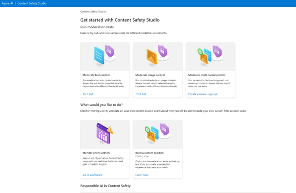Click the green gear icon on multi-modal card
Screen dimensions: 296x193
tap(200, 52)
